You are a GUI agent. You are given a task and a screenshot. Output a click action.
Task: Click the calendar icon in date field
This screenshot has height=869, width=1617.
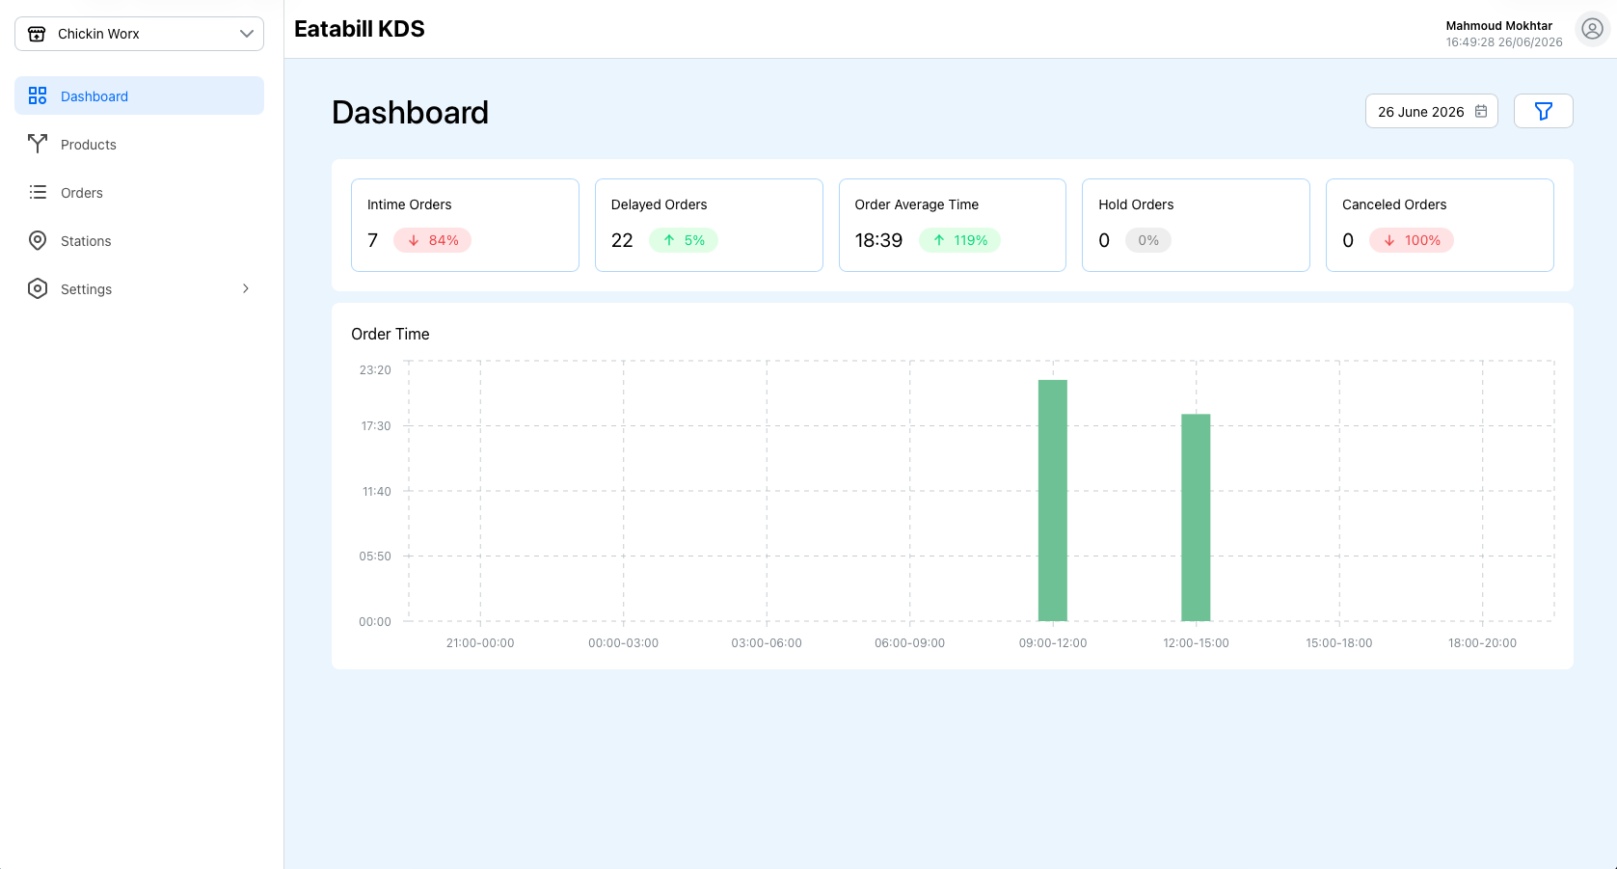click(1481, 111)
